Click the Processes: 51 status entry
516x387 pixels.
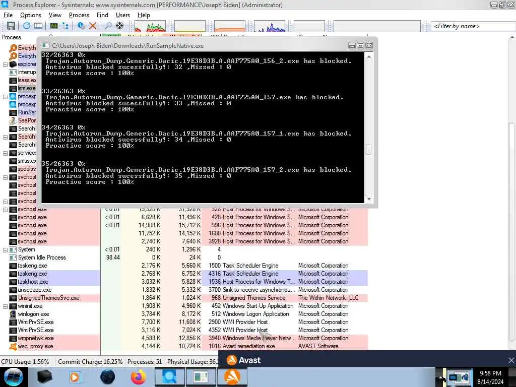point(145,362)
